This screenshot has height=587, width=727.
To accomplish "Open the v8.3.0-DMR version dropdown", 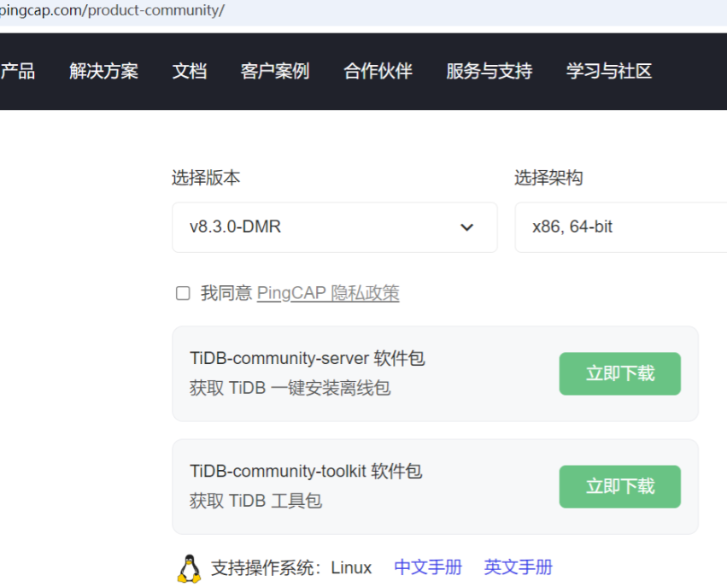I will pyautogui.click(x=334, y=227).
